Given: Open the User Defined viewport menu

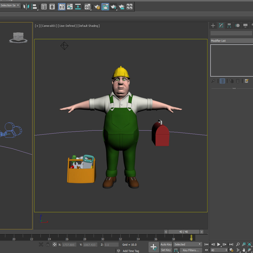Looking at the screenshot, I should (x=67, y=26).
